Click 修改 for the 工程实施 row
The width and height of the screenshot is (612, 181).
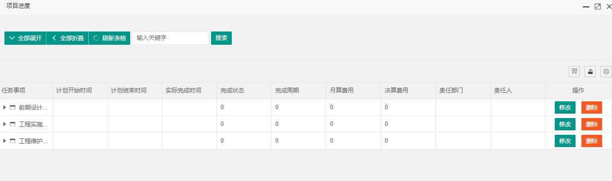pos(565,124)
